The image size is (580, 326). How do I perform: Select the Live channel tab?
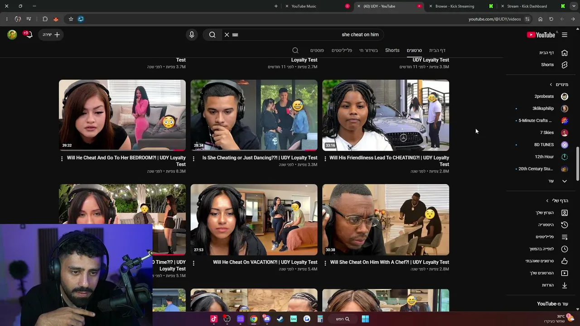point(368,50)
